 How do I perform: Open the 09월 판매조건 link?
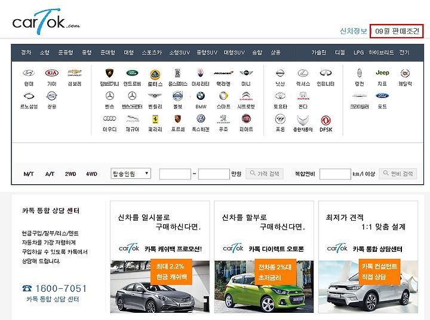(397, 31)
